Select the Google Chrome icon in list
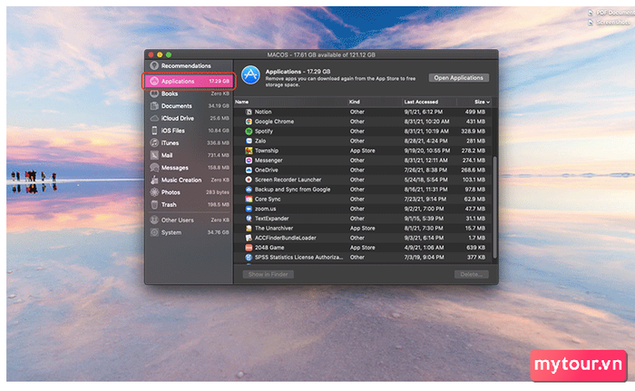Viewport: 635px width, 391px height. pos(248,121)
